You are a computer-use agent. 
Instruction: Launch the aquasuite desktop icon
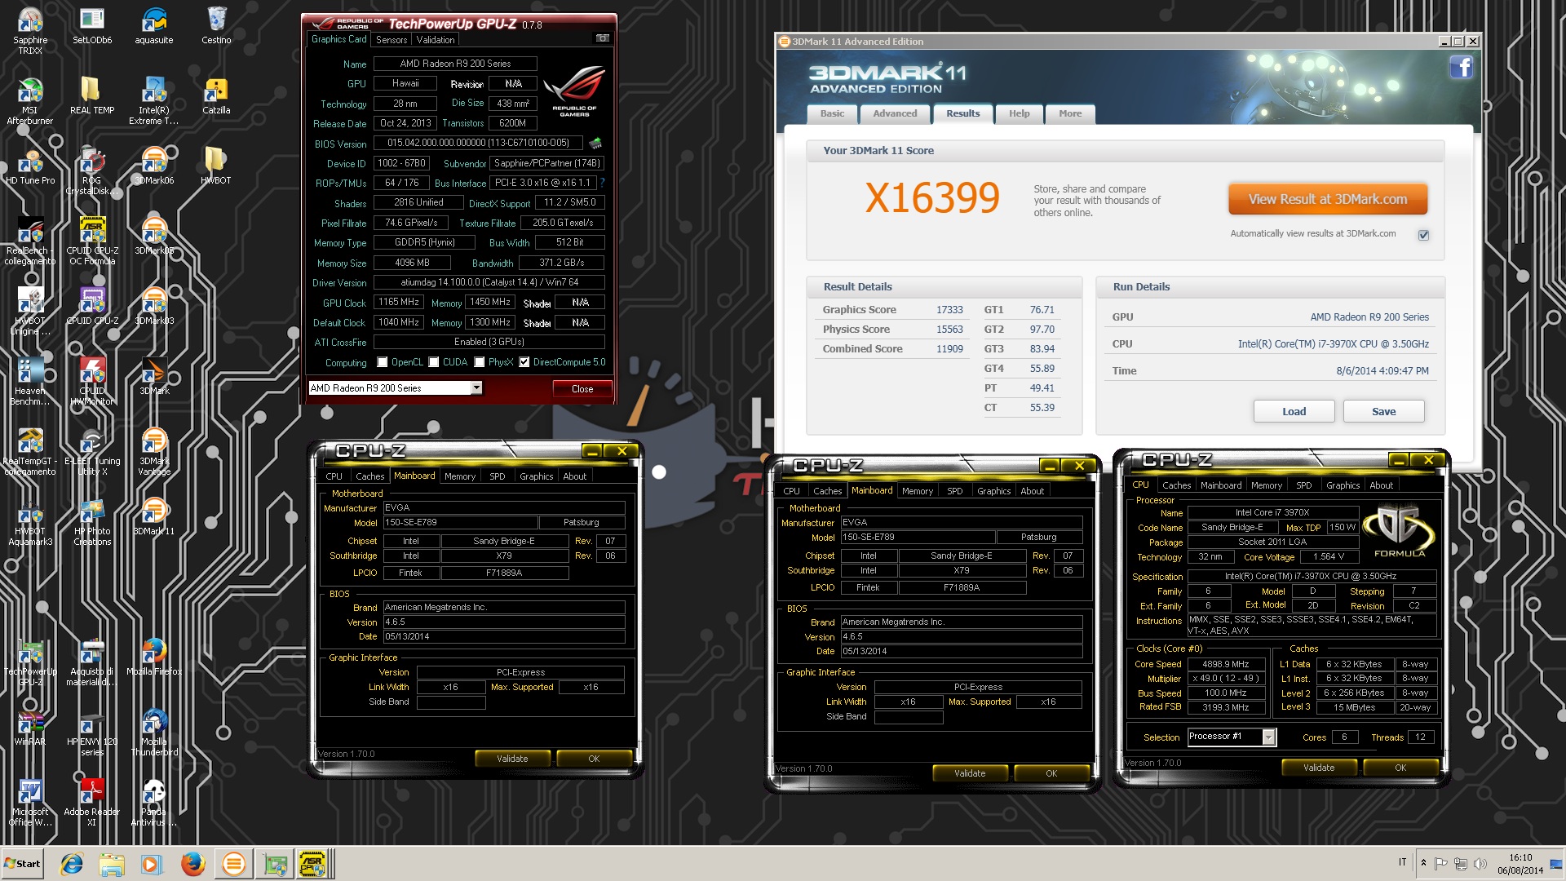pos(154,26)
